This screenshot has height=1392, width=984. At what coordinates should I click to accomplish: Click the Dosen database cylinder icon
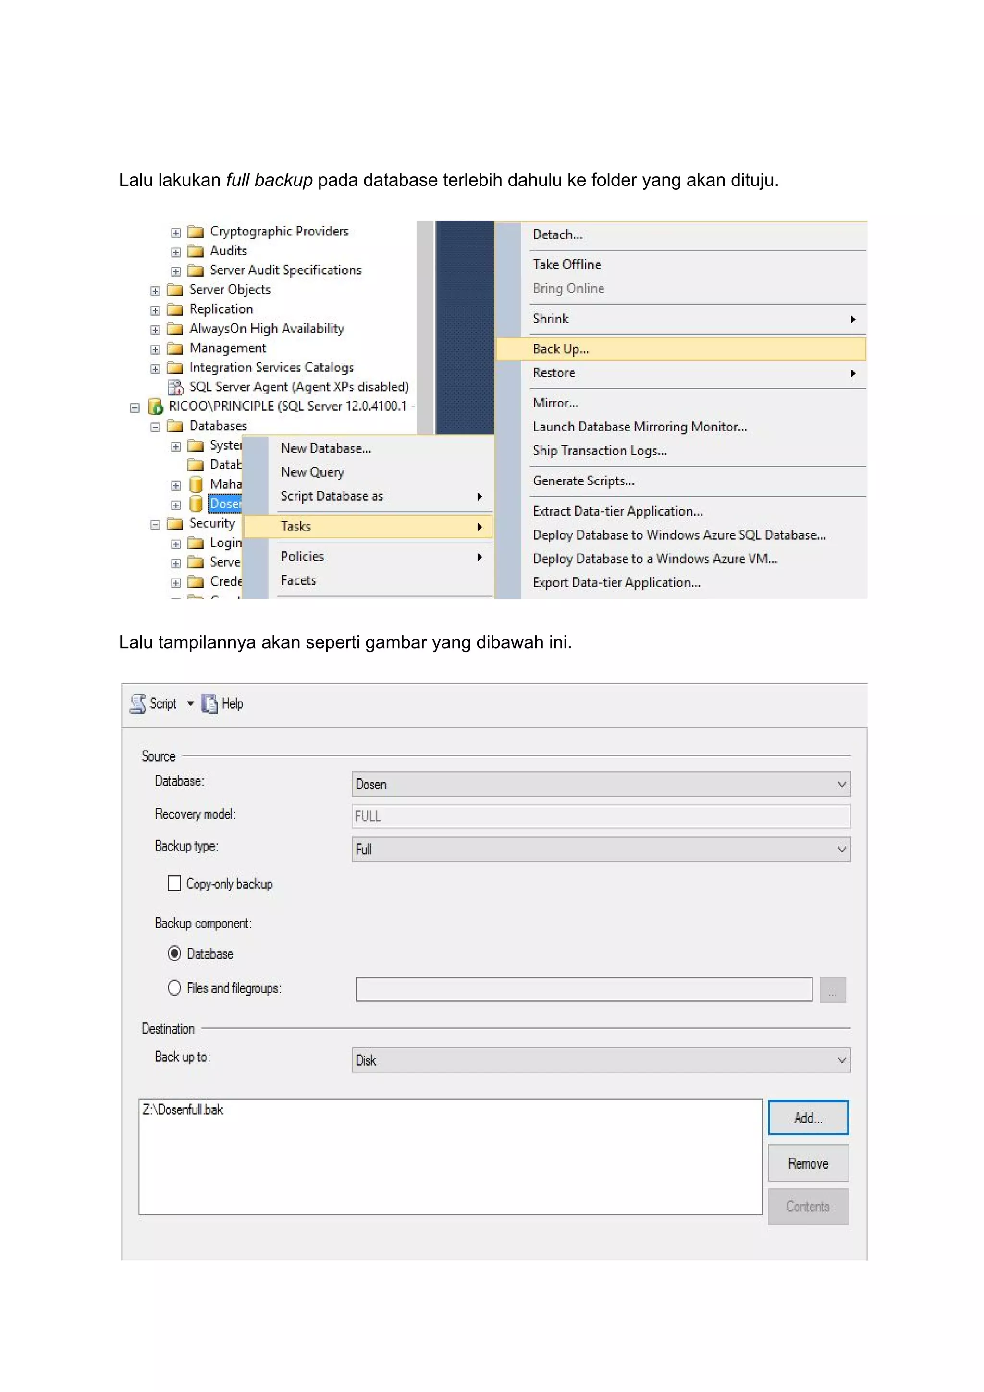pyautogui.click(x=195, y=504)
